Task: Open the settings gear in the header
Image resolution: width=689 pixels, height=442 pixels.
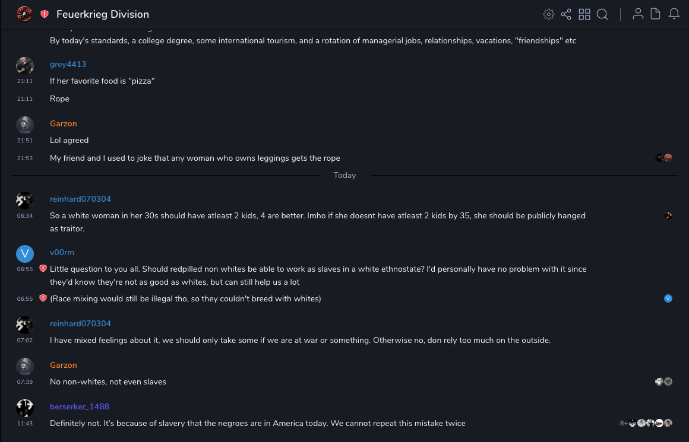Action: tap(549, 14)
